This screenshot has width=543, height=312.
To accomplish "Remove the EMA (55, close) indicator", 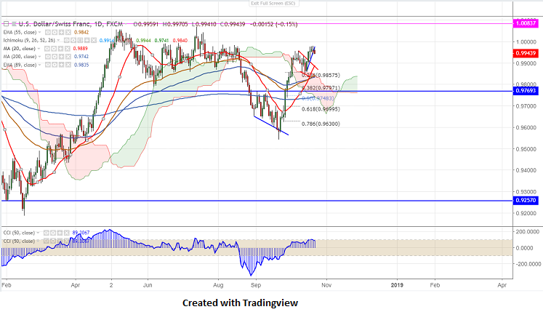I will click(x=68, y=32).
